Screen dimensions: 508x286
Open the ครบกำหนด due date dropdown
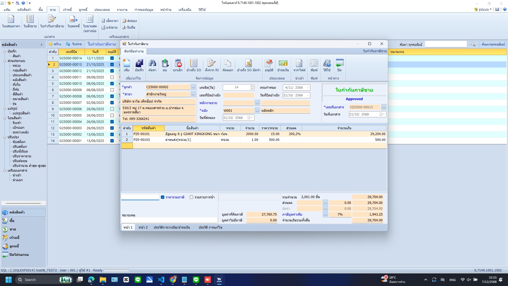click(x=308, y=88)
